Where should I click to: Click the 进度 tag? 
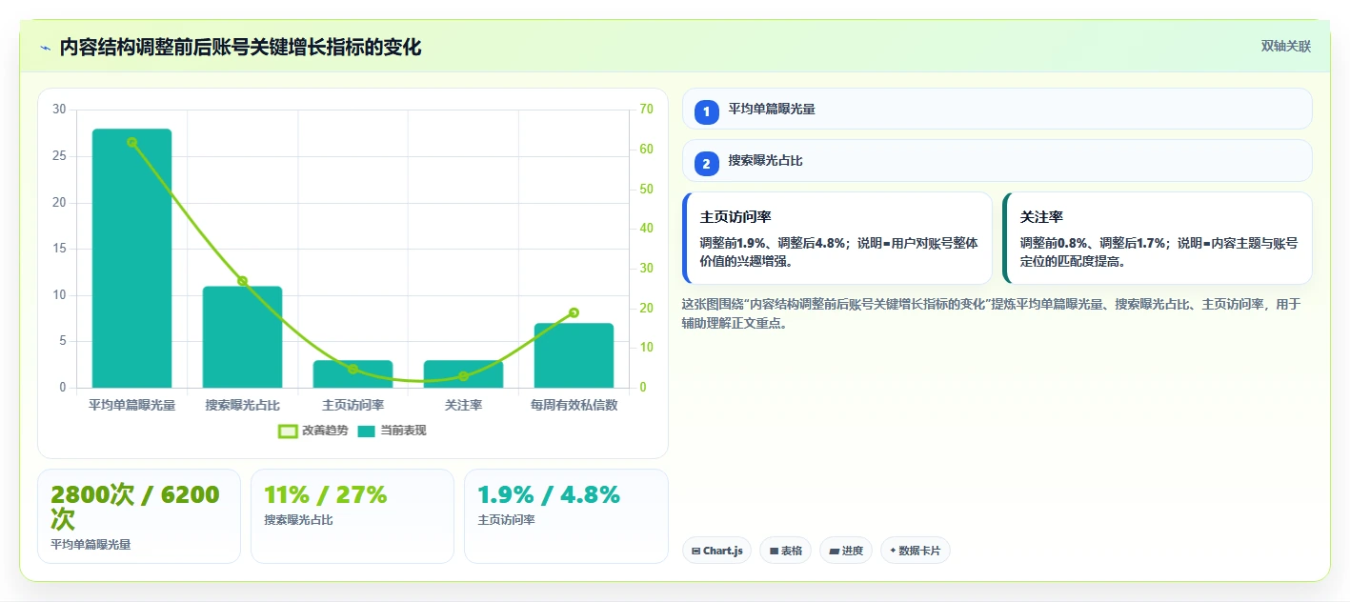coord(845,551)
